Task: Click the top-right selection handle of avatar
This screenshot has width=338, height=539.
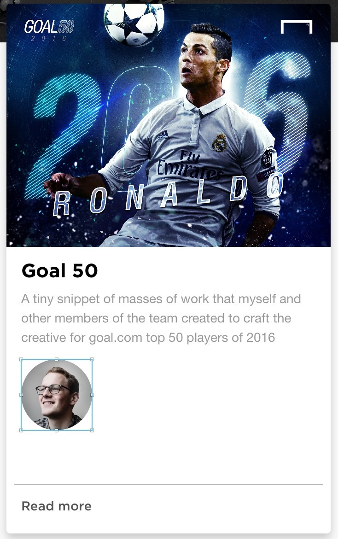Action: tap(92, 359)
